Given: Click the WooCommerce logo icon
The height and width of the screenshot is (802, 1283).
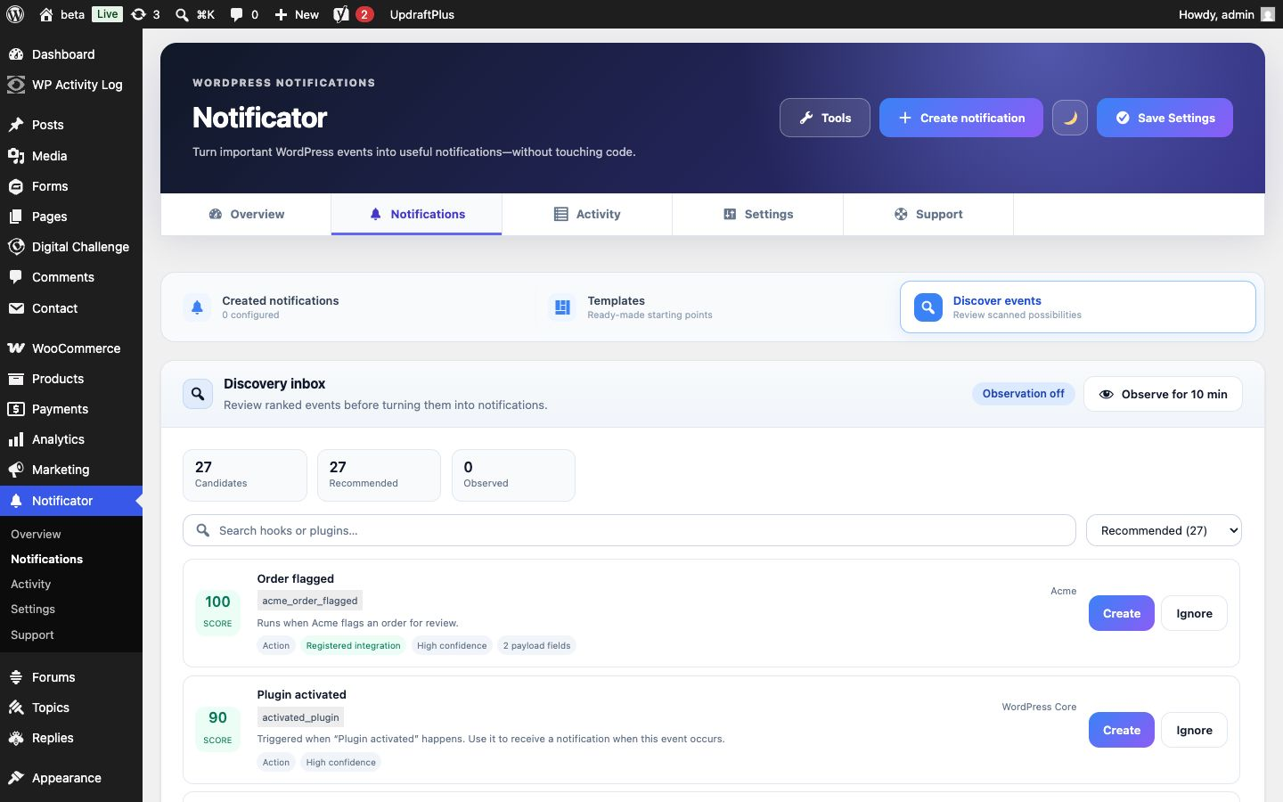Looking at the screenshot, I should click(16, 348).
